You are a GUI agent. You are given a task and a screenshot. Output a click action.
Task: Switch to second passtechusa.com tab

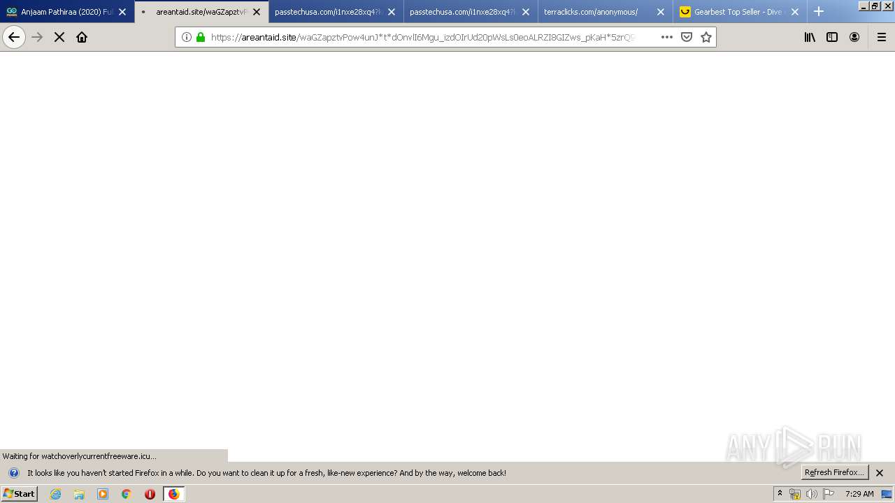pyautogui.click(x=471, y=12)
